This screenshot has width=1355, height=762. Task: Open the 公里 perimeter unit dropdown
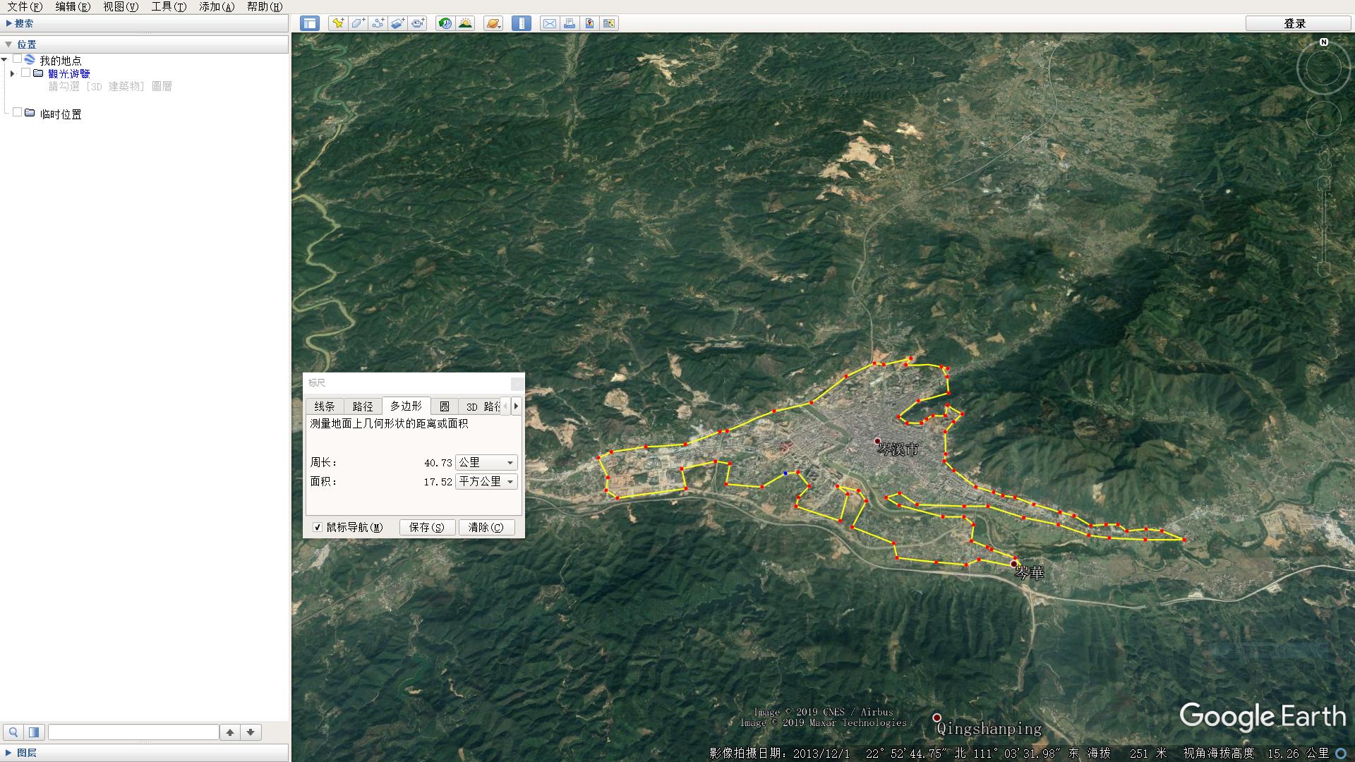[x=486, y=462]
